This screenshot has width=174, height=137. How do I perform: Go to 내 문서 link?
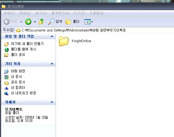tap(16, 76)
